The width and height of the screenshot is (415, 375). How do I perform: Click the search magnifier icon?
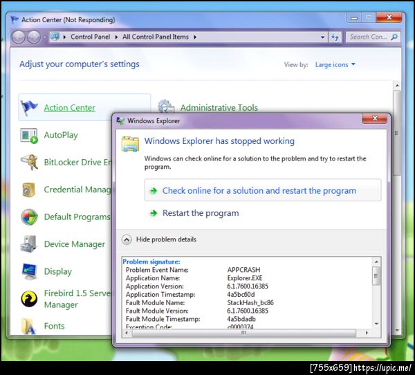394,37
